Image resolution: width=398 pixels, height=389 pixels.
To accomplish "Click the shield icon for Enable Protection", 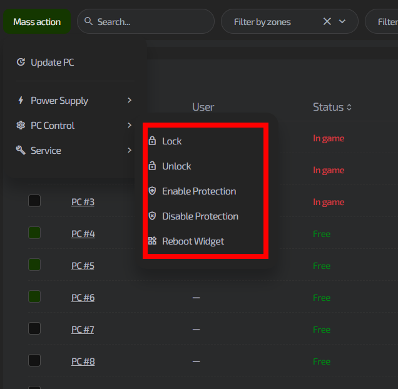I will pyautogui.click(x=152, y=191).
